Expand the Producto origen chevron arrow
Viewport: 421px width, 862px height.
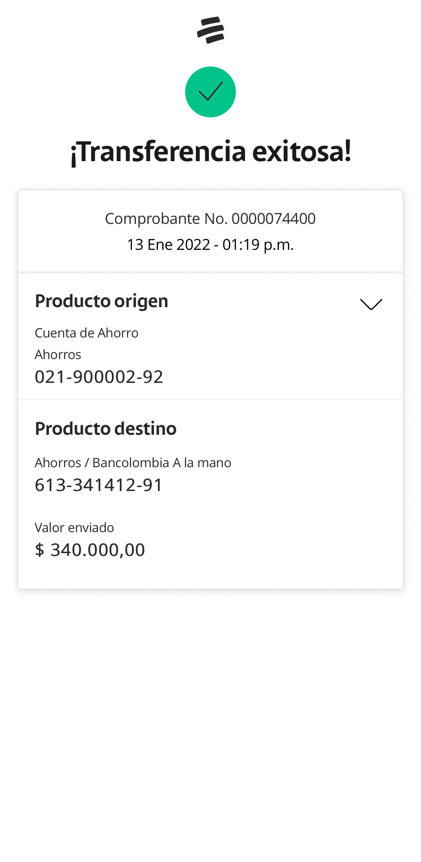click(x=371, y=304)
